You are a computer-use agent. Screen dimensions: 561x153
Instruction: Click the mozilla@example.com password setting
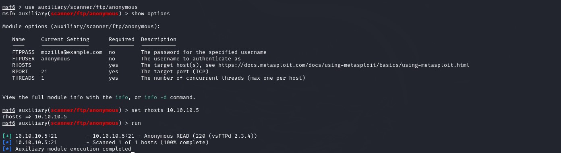point(72,52)
